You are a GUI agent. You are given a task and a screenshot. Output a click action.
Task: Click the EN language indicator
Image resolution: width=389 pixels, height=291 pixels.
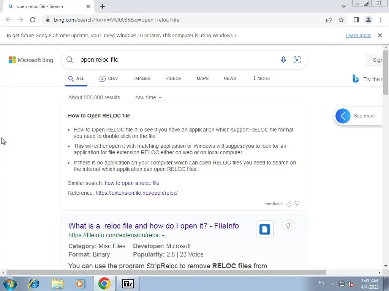click(x=321, y=283)
